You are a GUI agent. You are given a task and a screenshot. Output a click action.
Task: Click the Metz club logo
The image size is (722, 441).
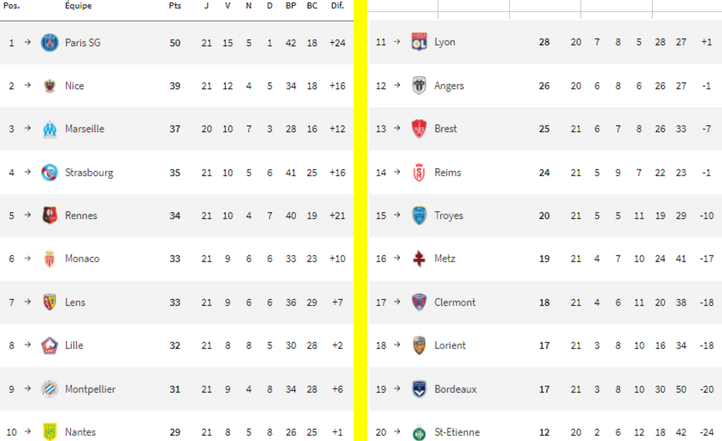click(419, 259)
